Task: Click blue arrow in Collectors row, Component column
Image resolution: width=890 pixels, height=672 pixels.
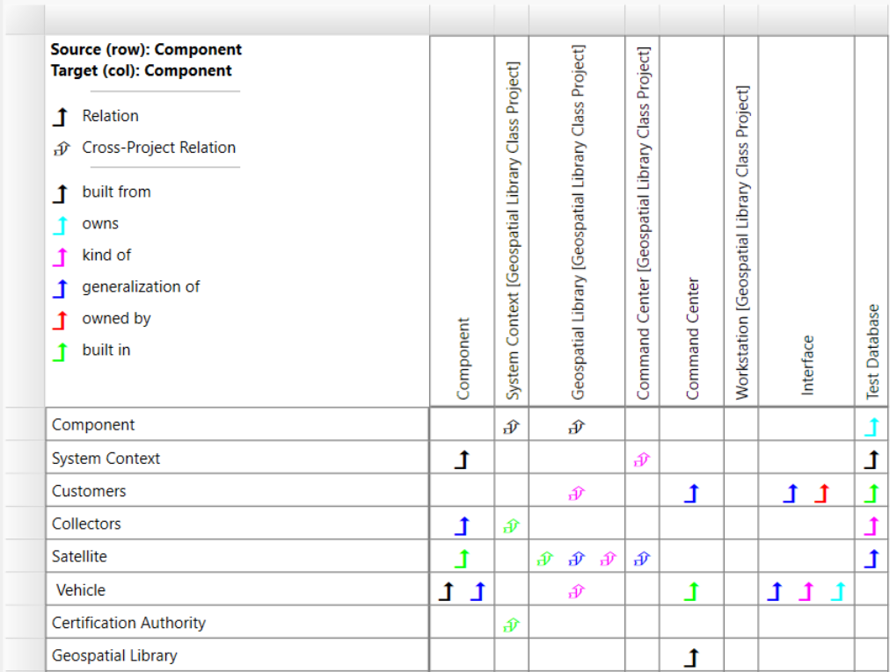Action: tap(463, 525)
